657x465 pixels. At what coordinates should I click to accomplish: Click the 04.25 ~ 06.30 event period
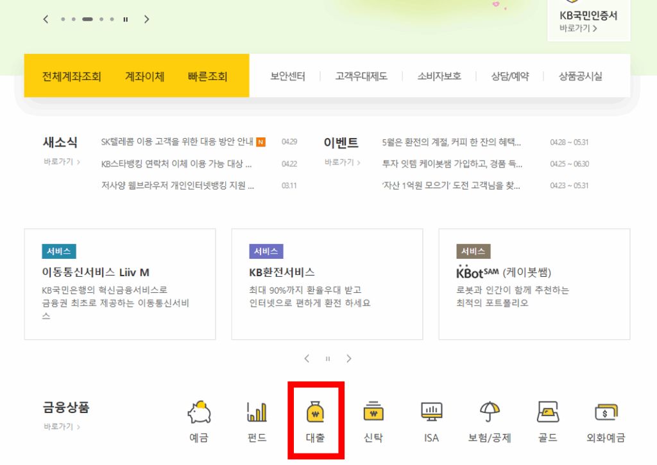[x=570, y=164]
